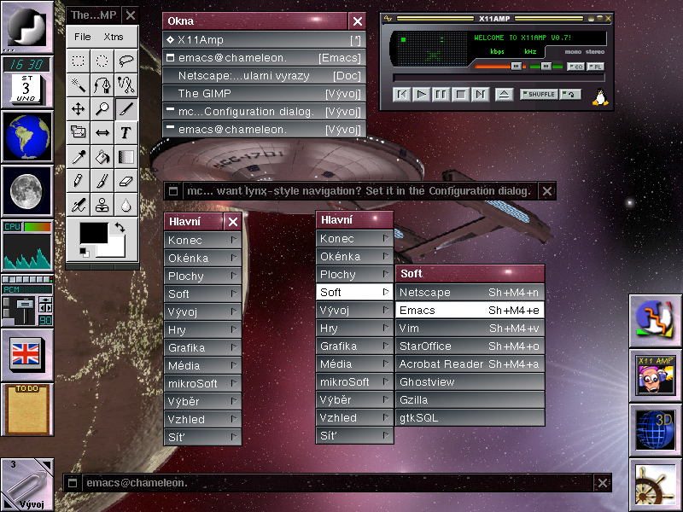Skip to next track in X11Amp

click(480, 95)
